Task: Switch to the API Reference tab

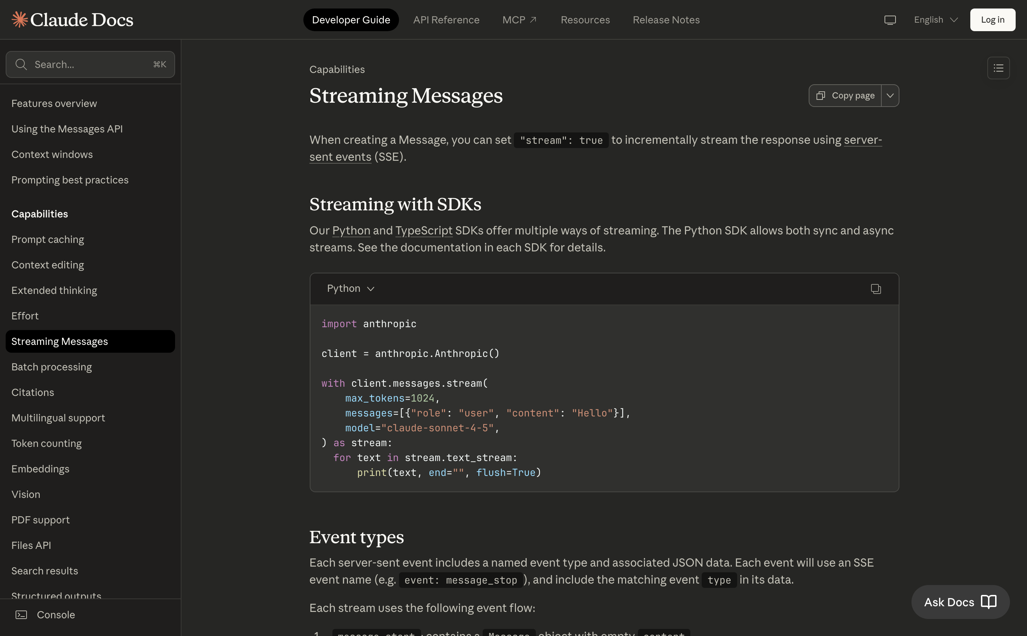Action: pos(446,20)
